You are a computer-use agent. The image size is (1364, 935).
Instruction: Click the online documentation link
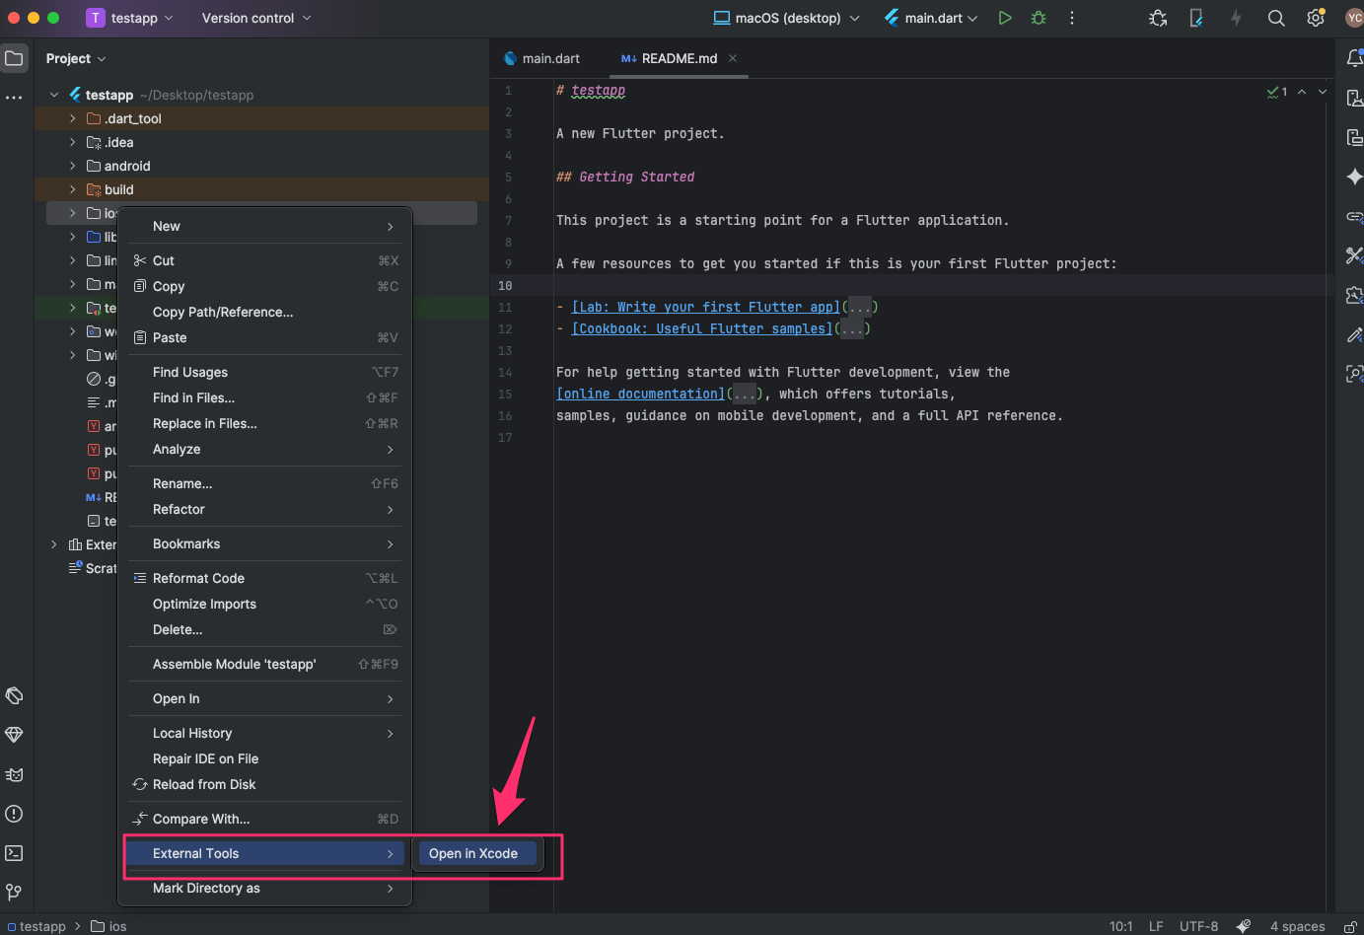(x=640, y=394)
